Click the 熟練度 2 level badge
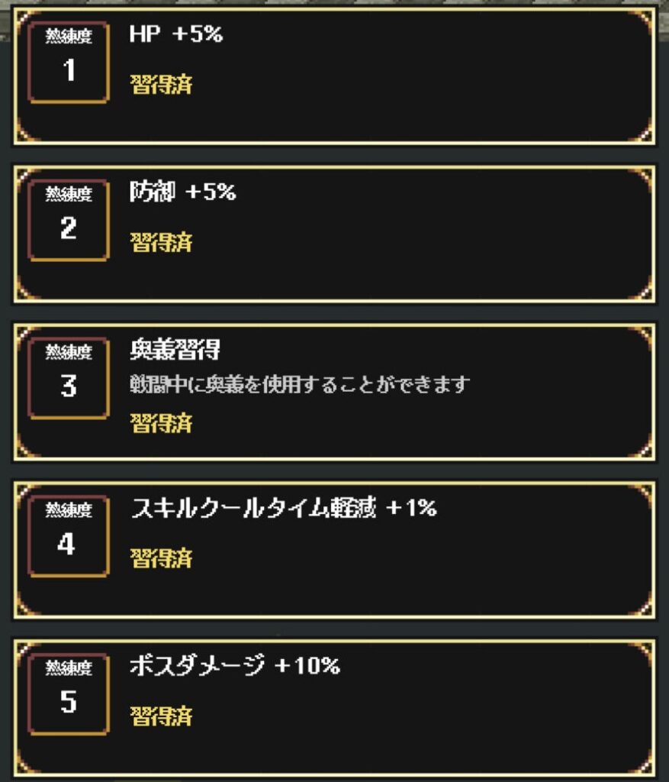Image resolution: width=669 pixels, height=782 pixels. [69, 220]
